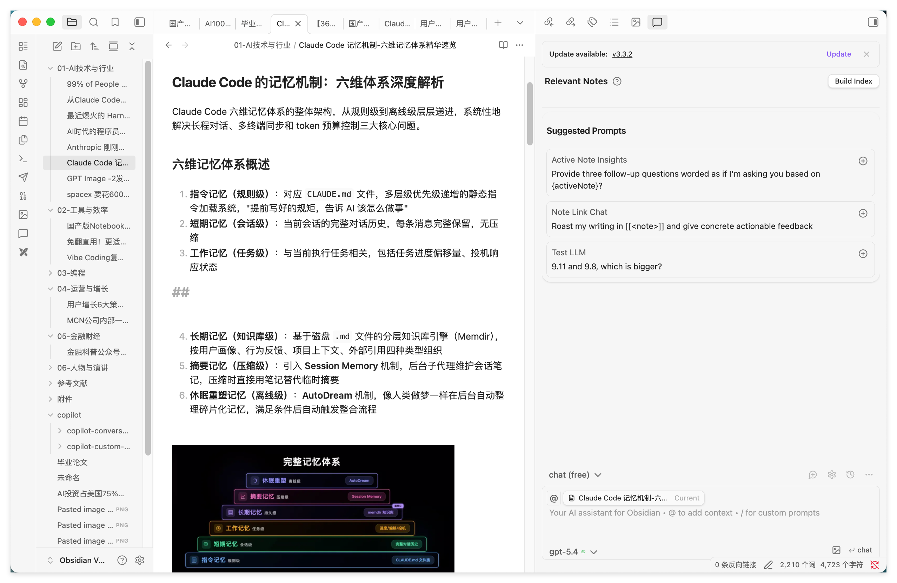Dismiss the update available banner
Image resolution: width=897 pixels, height=583 pixels.
point(866,54)
